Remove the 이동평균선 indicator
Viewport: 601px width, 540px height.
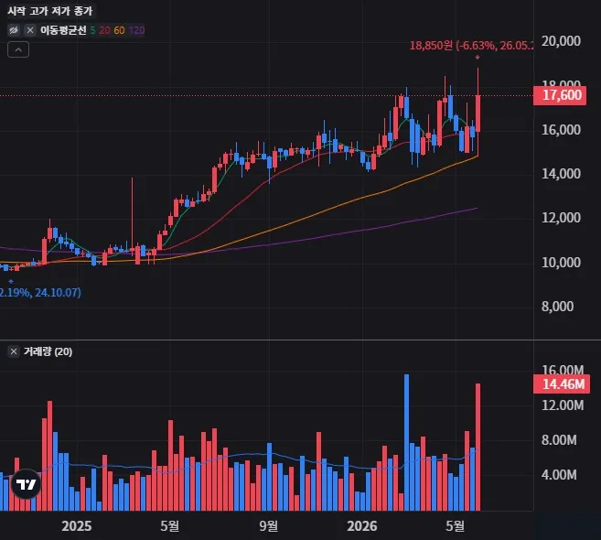point(30,30)
